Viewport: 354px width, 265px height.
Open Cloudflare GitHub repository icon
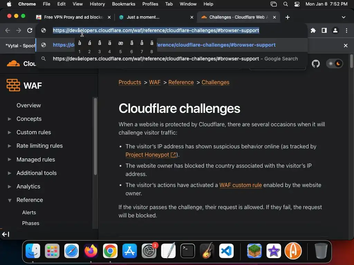[x=316, y=64]
